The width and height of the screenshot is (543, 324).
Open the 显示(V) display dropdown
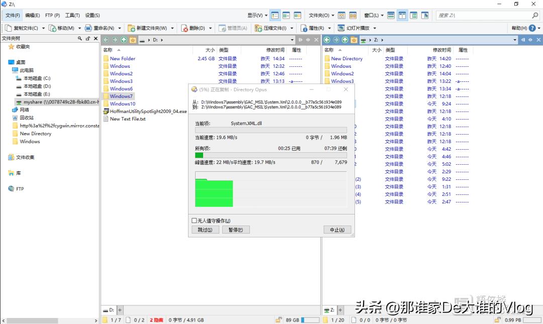pyautogui.click(x=254, y=15)
